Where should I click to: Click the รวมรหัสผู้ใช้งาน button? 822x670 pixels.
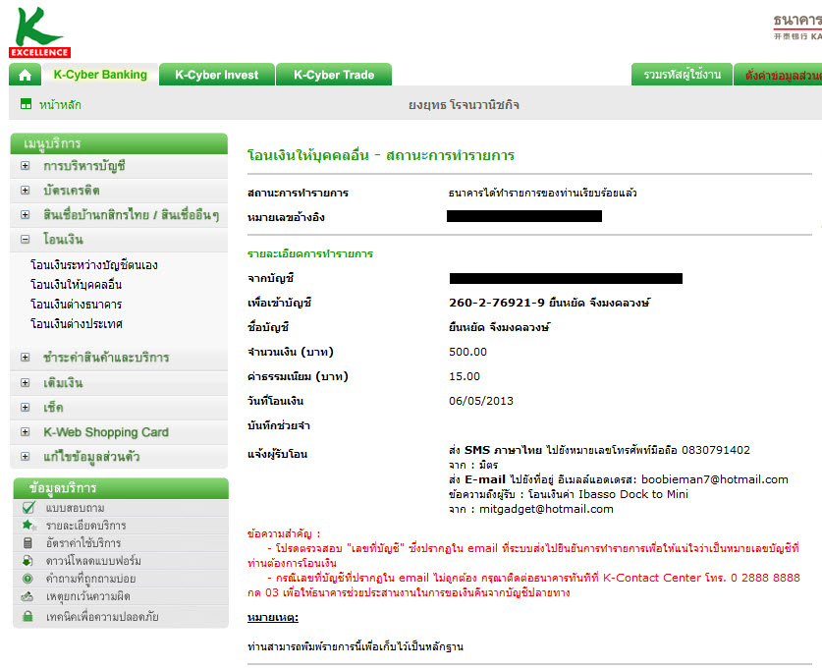tap(682, 75)
